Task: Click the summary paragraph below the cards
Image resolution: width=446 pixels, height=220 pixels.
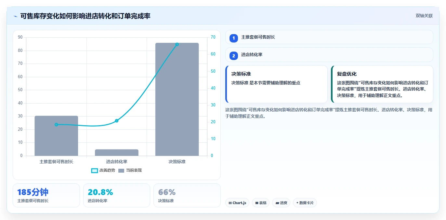Action: 329,113
